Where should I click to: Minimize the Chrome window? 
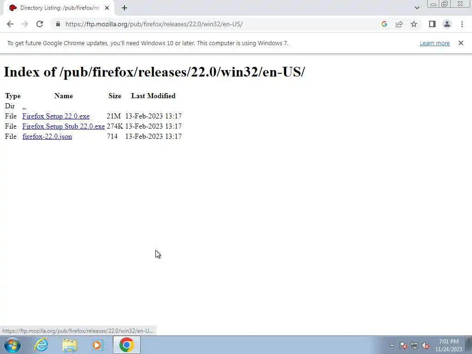433,4
